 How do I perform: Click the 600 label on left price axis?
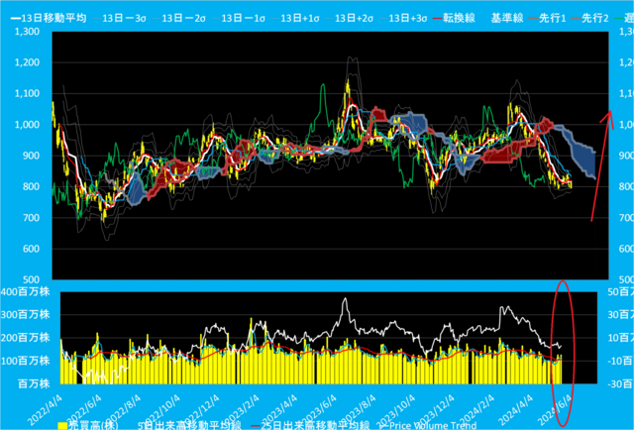click(x=31, y=249)
